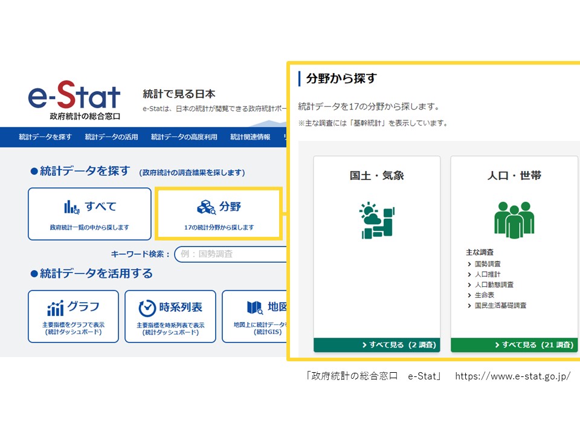This screenshot has width=580, height=435.
Task: Open the 統計データの高度利用 menu
Action: coord(184,137)
